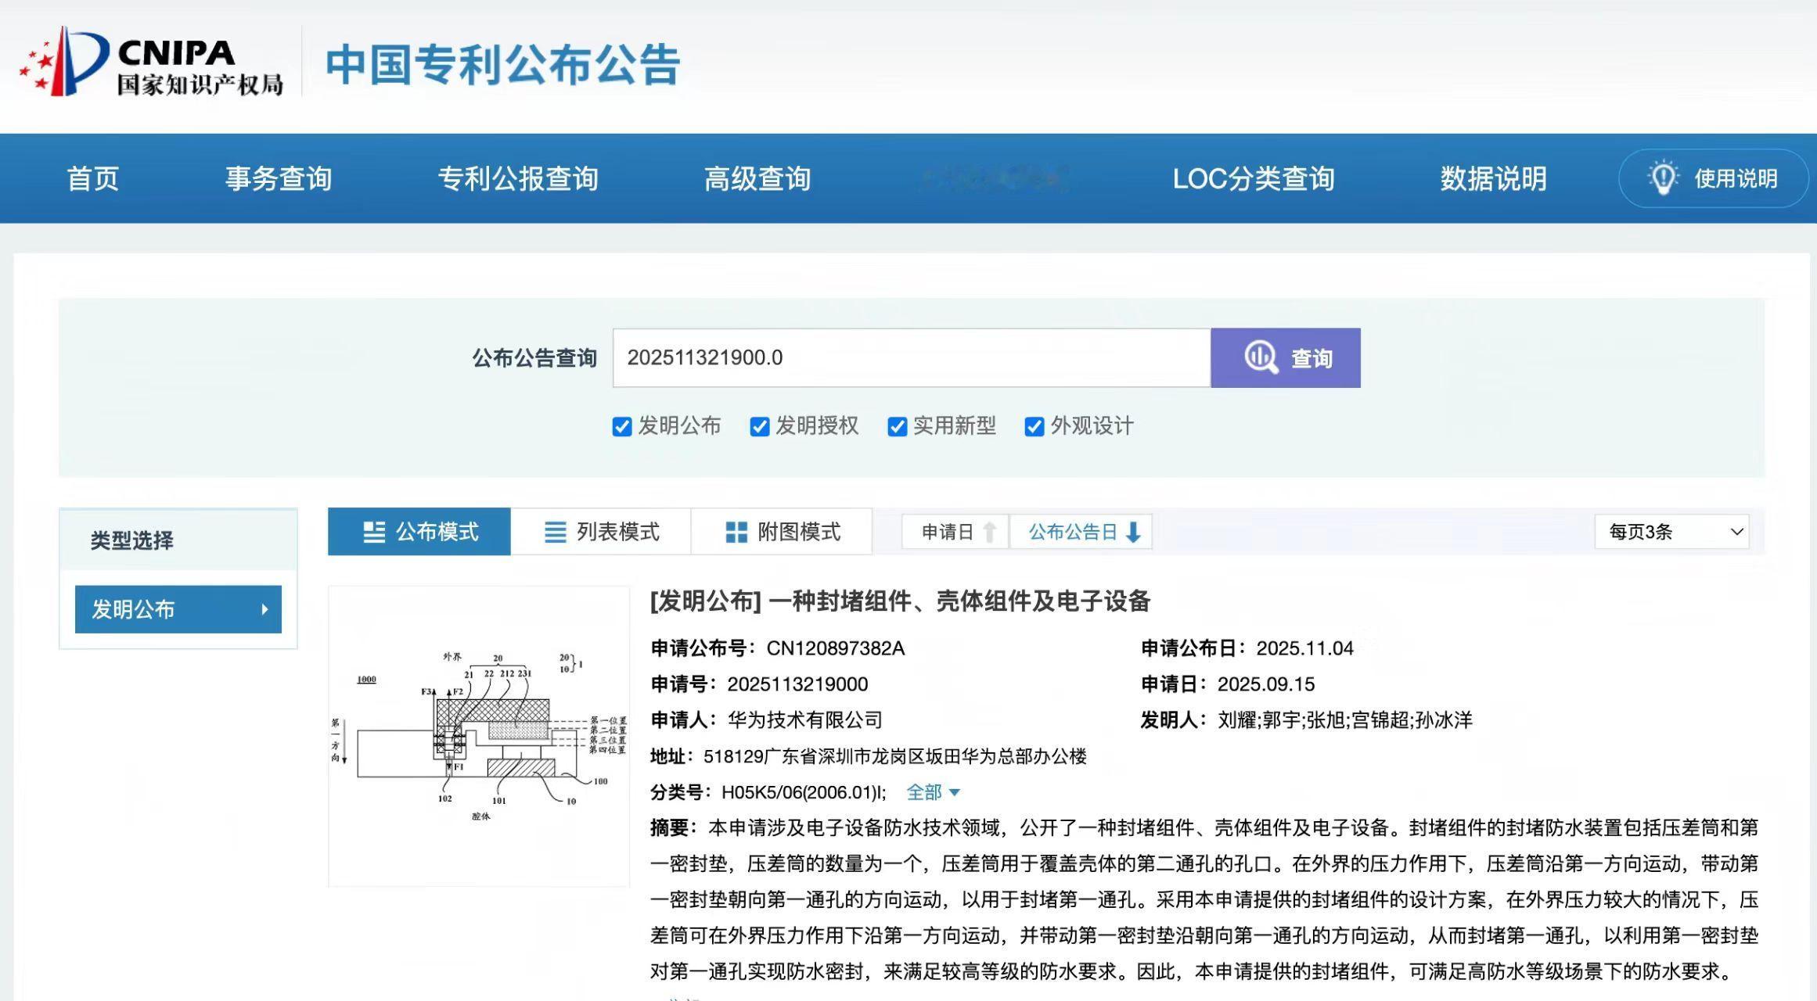The image size is (1817, 1001).
Task: Open the 每页3条 page size dropdown
Action: coord(1671,533)
